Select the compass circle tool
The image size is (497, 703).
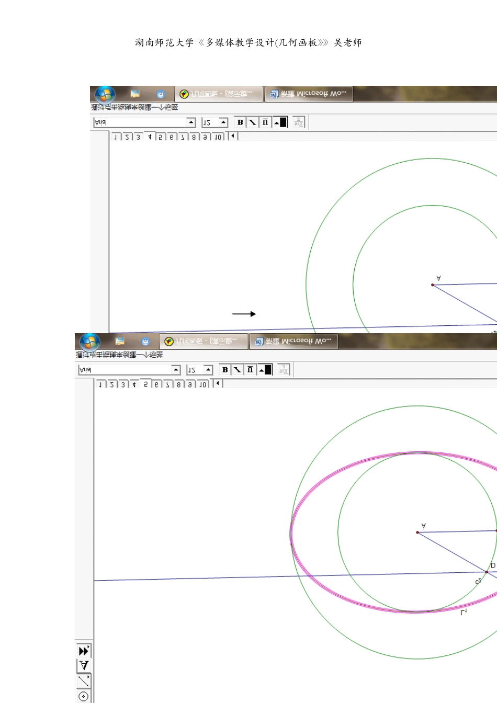[84, 696]
